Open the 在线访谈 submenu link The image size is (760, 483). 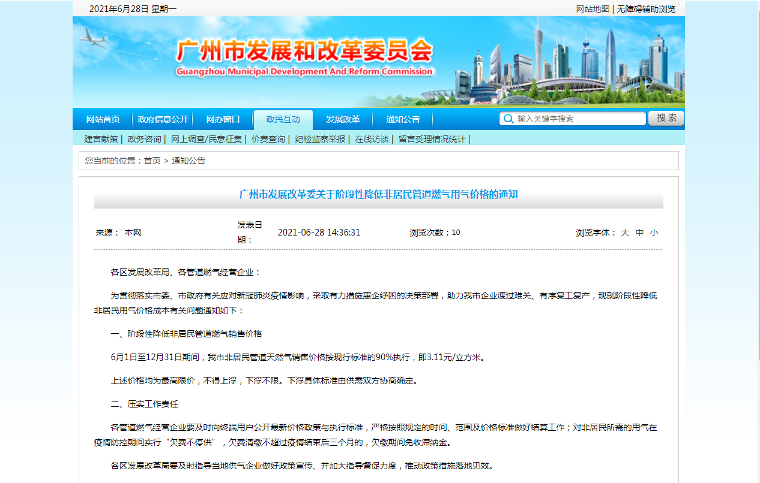[372, 139]
